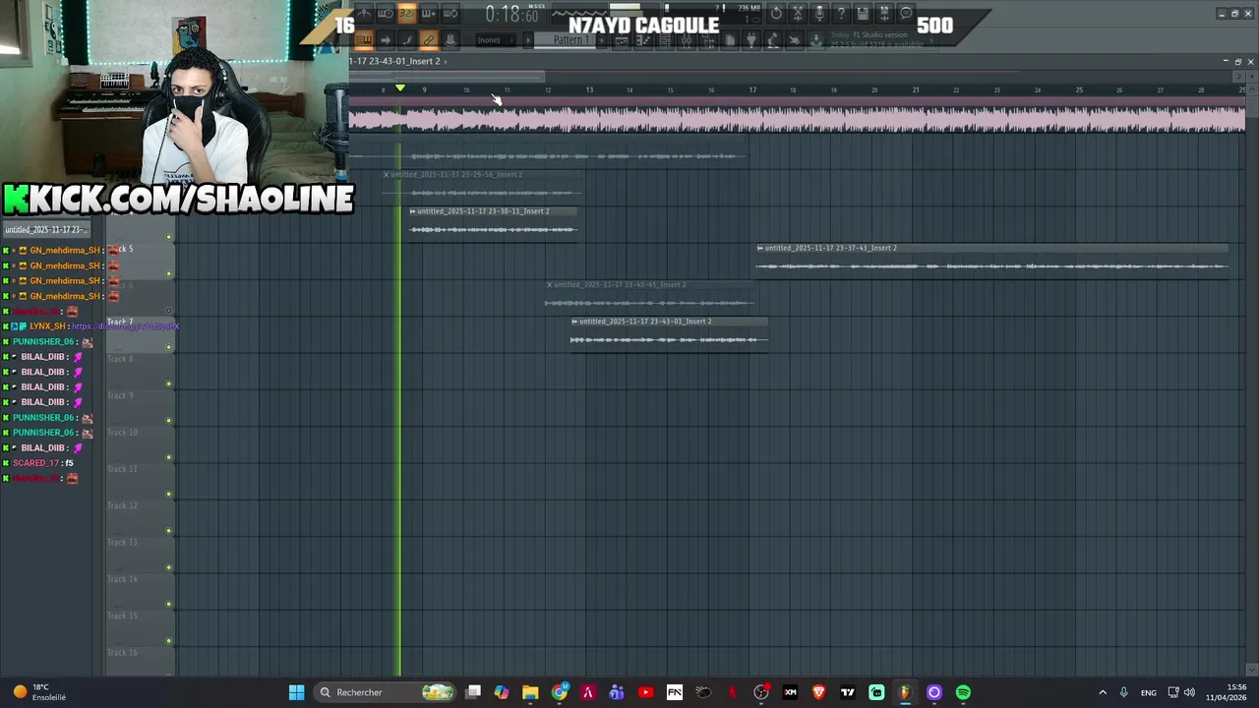Open the Playlist view icon

621,40
